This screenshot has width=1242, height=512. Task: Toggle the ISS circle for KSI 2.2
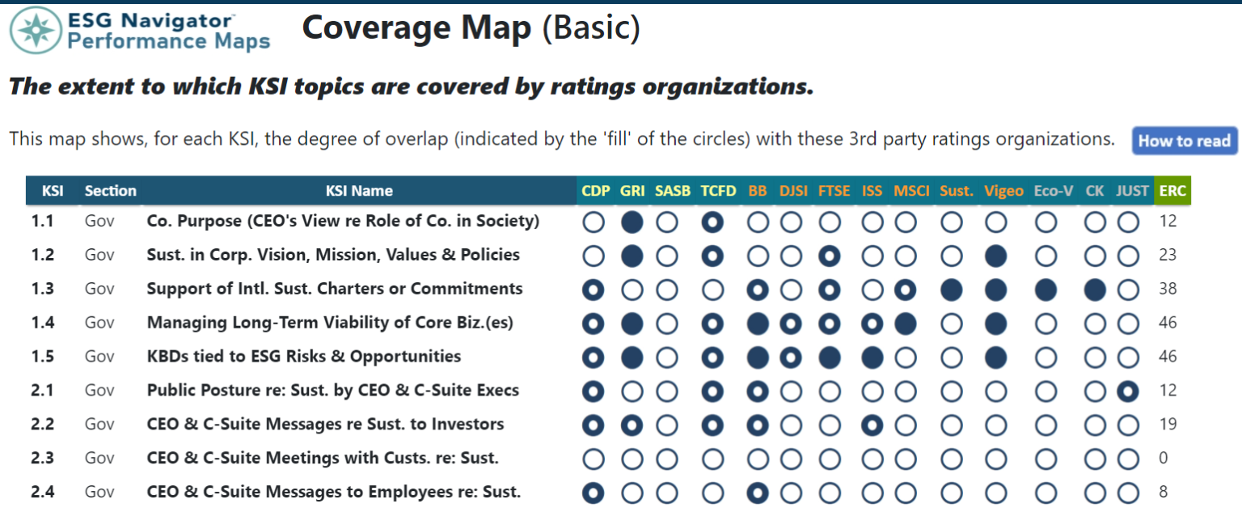(x=872, y=424)
